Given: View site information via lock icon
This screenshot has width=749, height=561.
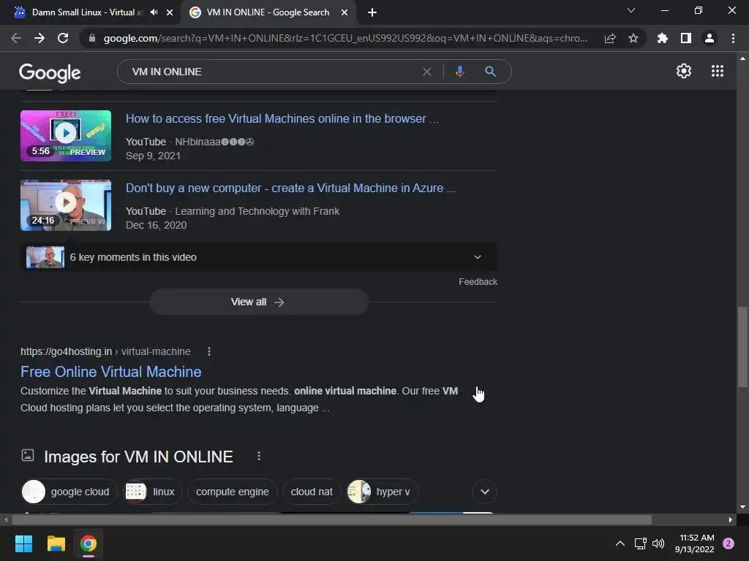Looking at the screenshot, I should coord(92,38).
